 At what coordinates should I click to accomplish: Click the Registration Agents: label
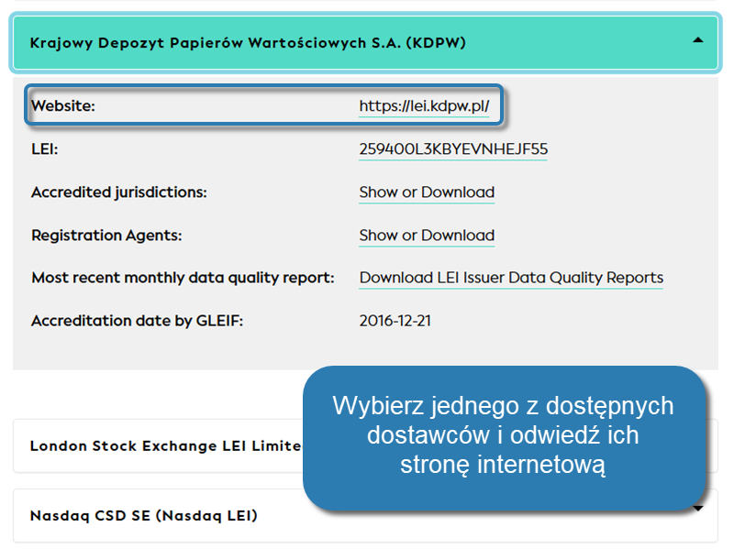[x=106, y=236]
